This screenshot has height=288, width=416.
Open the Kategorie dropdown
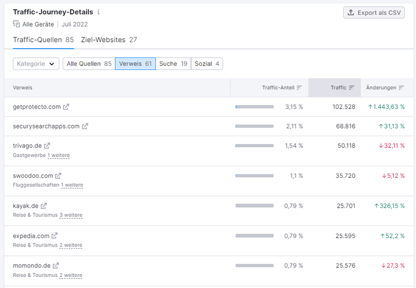pyautogui.click(x=36, y=64)
